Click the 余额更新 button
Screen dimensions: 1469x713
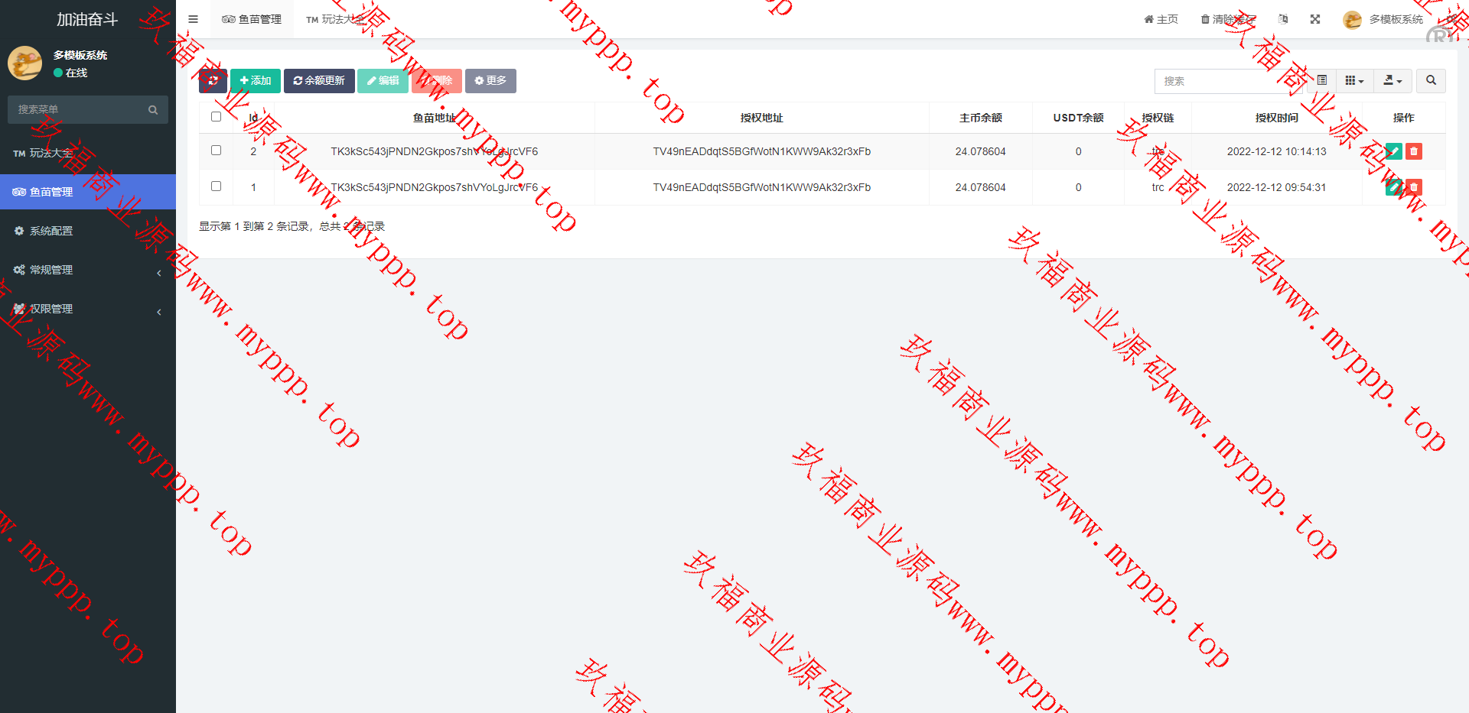point(319,81)
